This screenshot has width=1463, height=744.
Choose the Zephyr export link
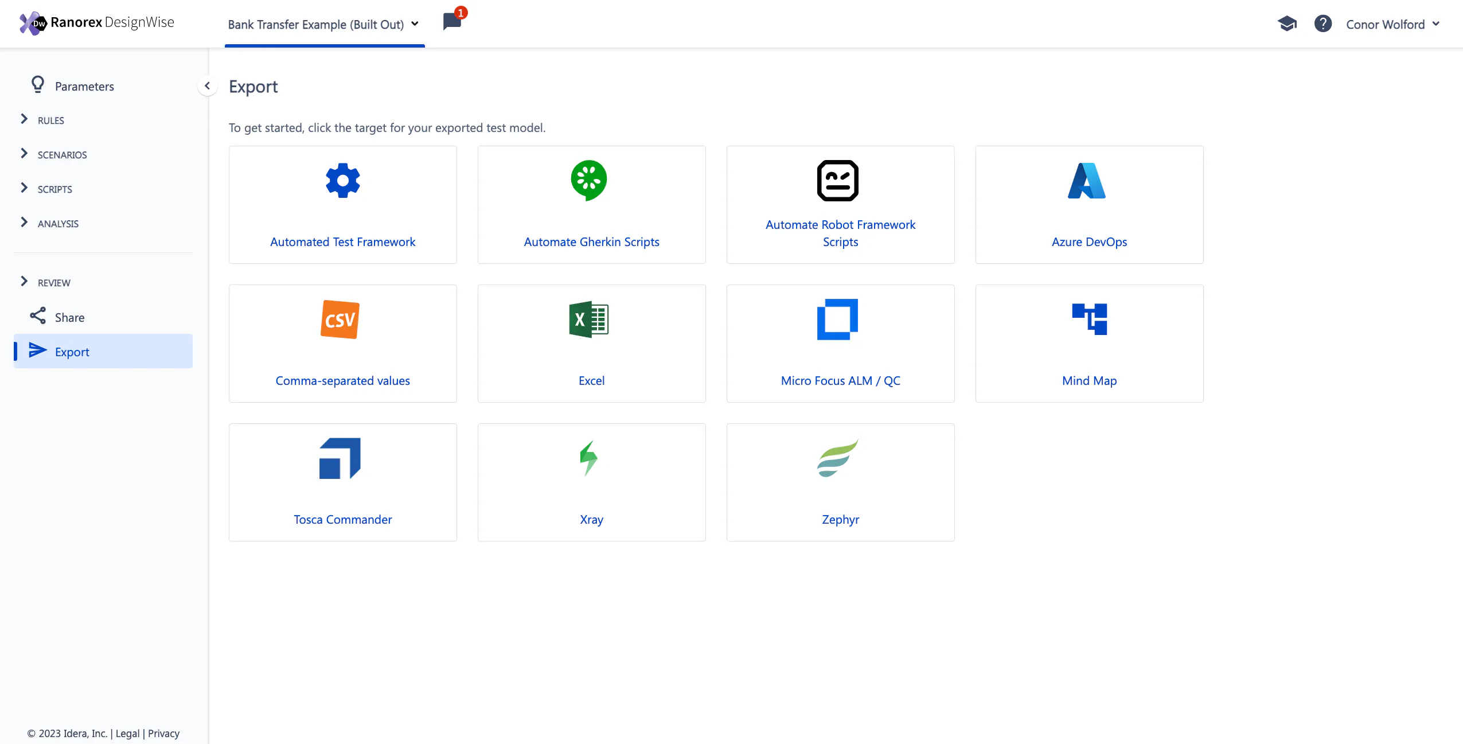click(841, 520)
